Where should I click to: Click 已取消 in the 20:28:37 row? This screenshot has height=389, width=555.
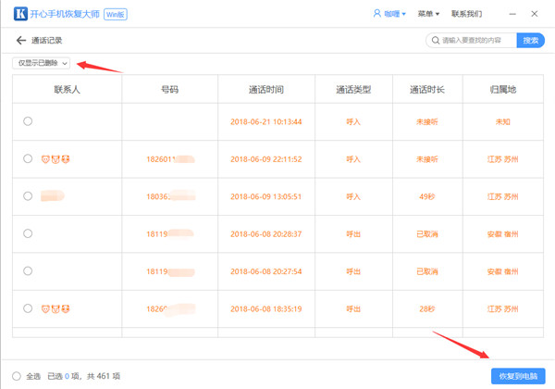427,234
